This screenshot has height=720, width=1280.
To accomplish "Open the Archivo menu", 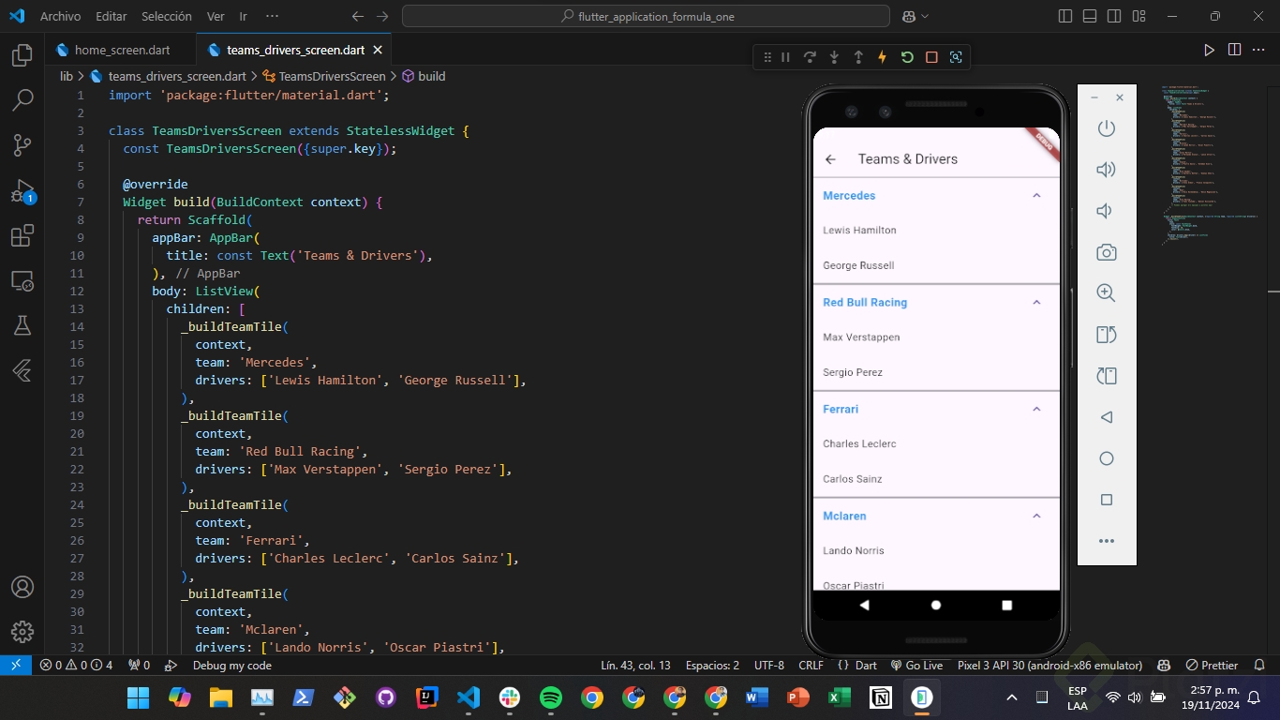I will point(61,16).
